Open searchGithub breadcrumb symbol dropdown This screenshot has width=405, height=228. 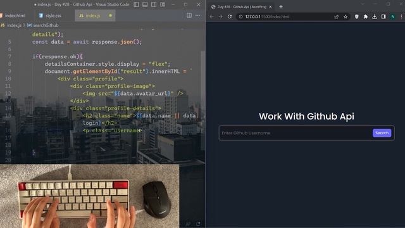tap(43, 25)
